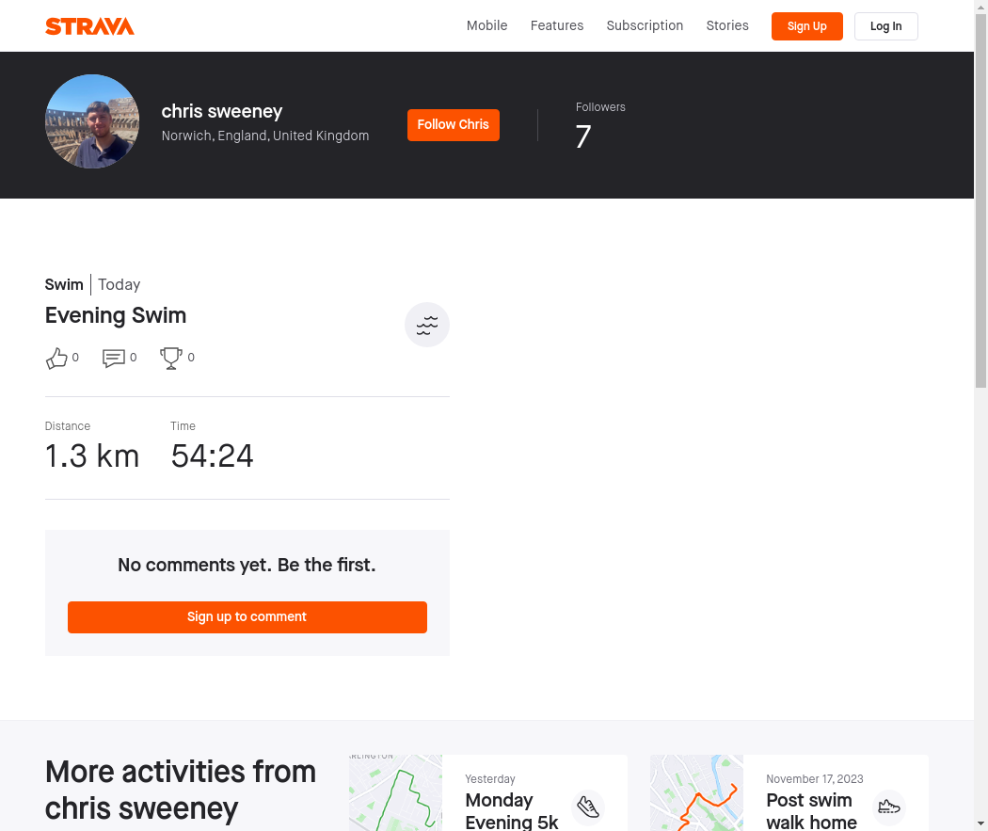Click the walking shoe icon on Post swim walk
Screen dimensions: 988x831
[x=889, y=807]
